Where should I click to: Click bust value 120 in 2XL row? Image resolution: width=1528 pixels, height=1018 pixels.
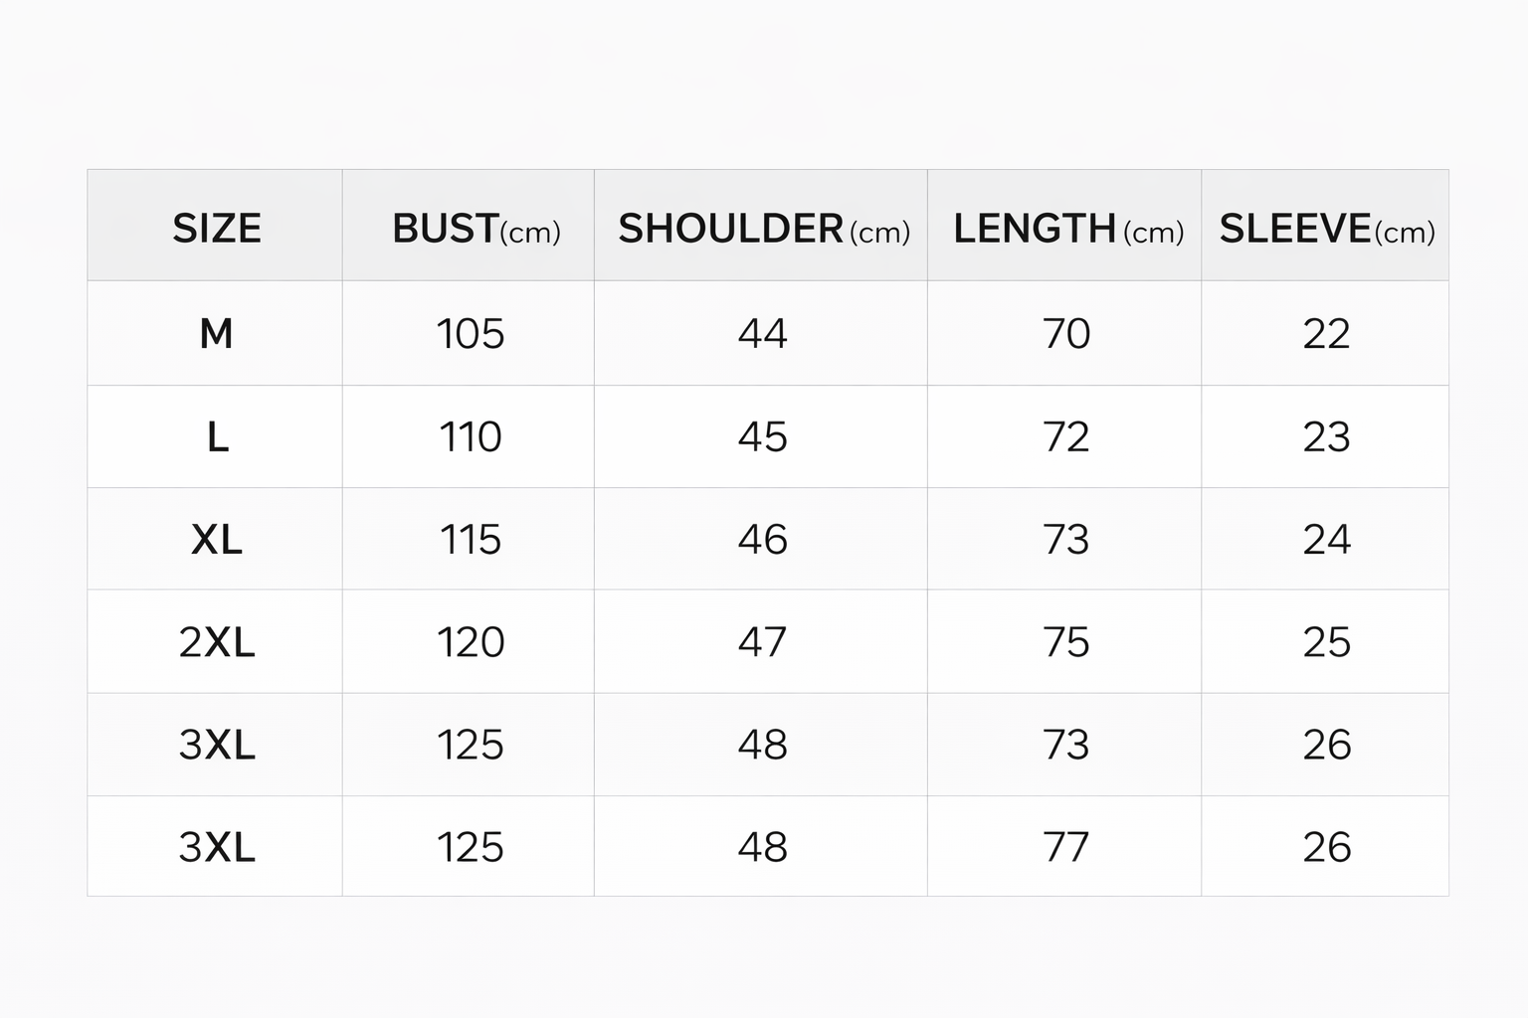(471, 642)
